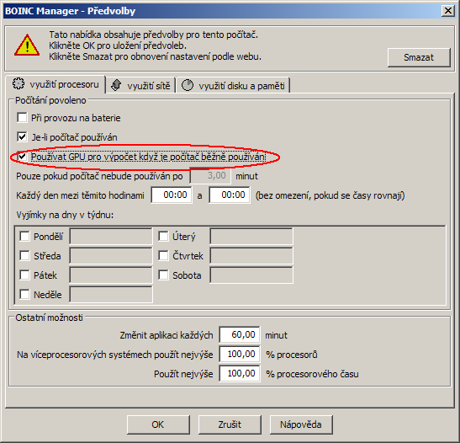Select the % procesorového času input field
The width and height of the screenshot is (460, 443).
click(240, 373)
